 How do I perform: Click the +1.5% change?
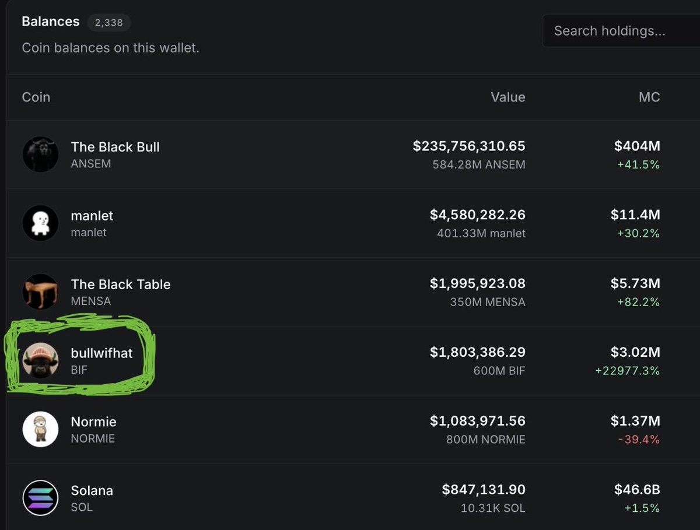point(642,508)
